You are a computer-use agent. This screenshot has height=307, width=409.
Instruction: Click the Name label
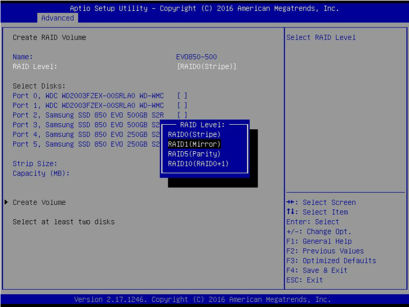[x=22, y=57]
